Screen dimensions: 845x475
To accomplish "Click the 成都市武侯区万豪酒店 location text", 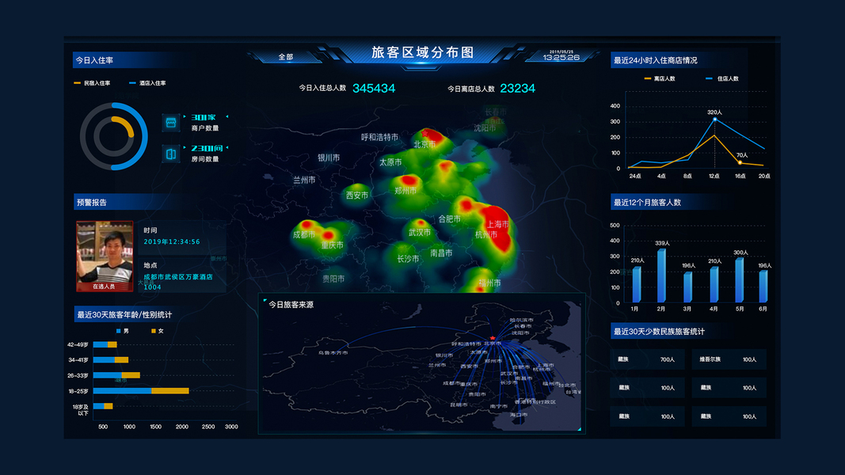I will pos(178,277).
